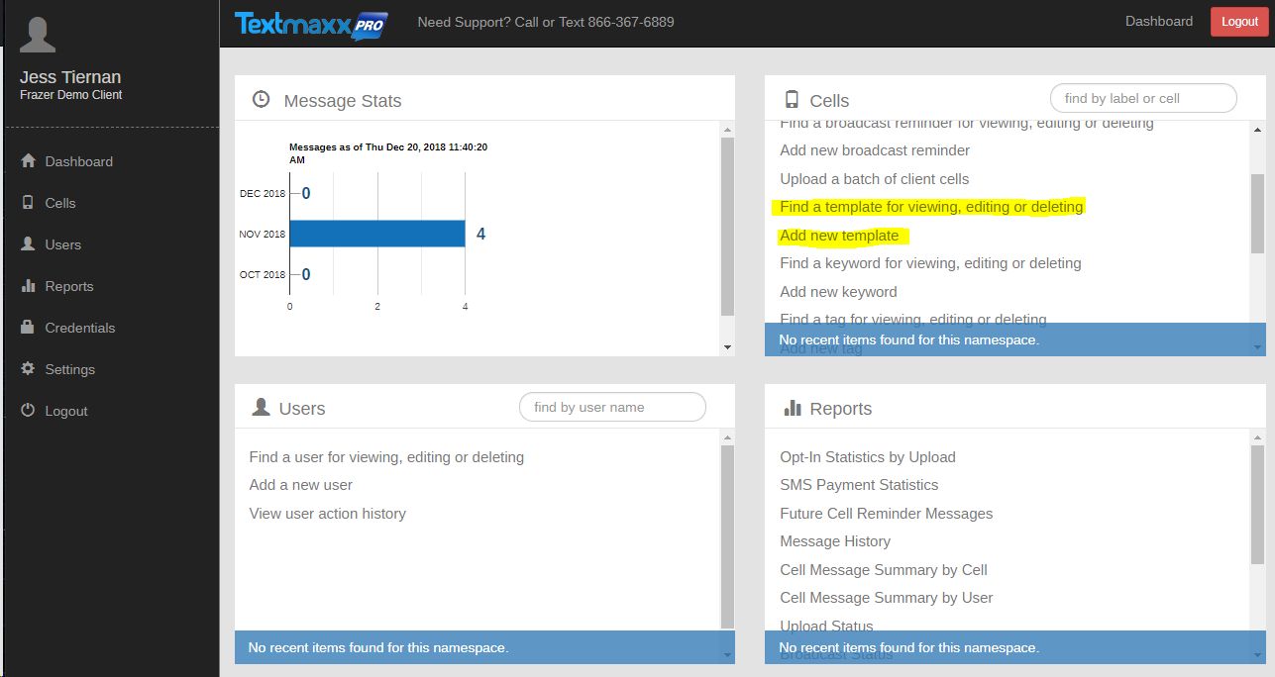Click the bar chart icon beside Reports in sidebar
The height and width of the screenshot is (677, 1275).
[x=28, y=286]
